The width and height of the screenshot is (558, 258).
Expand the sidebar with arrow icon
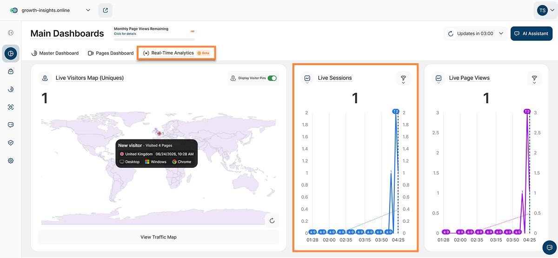[11, 33]
